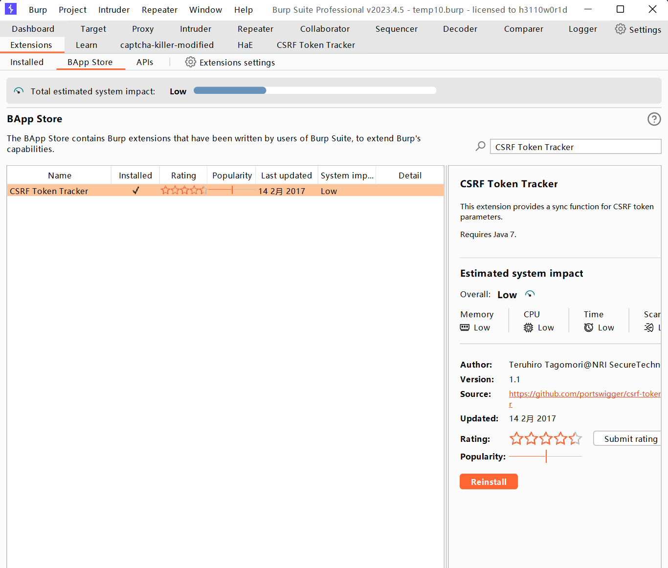Viewport: 668px width, 568px height.
Task: Click the Overall Low gauge icon
Action: coord(530,294)
